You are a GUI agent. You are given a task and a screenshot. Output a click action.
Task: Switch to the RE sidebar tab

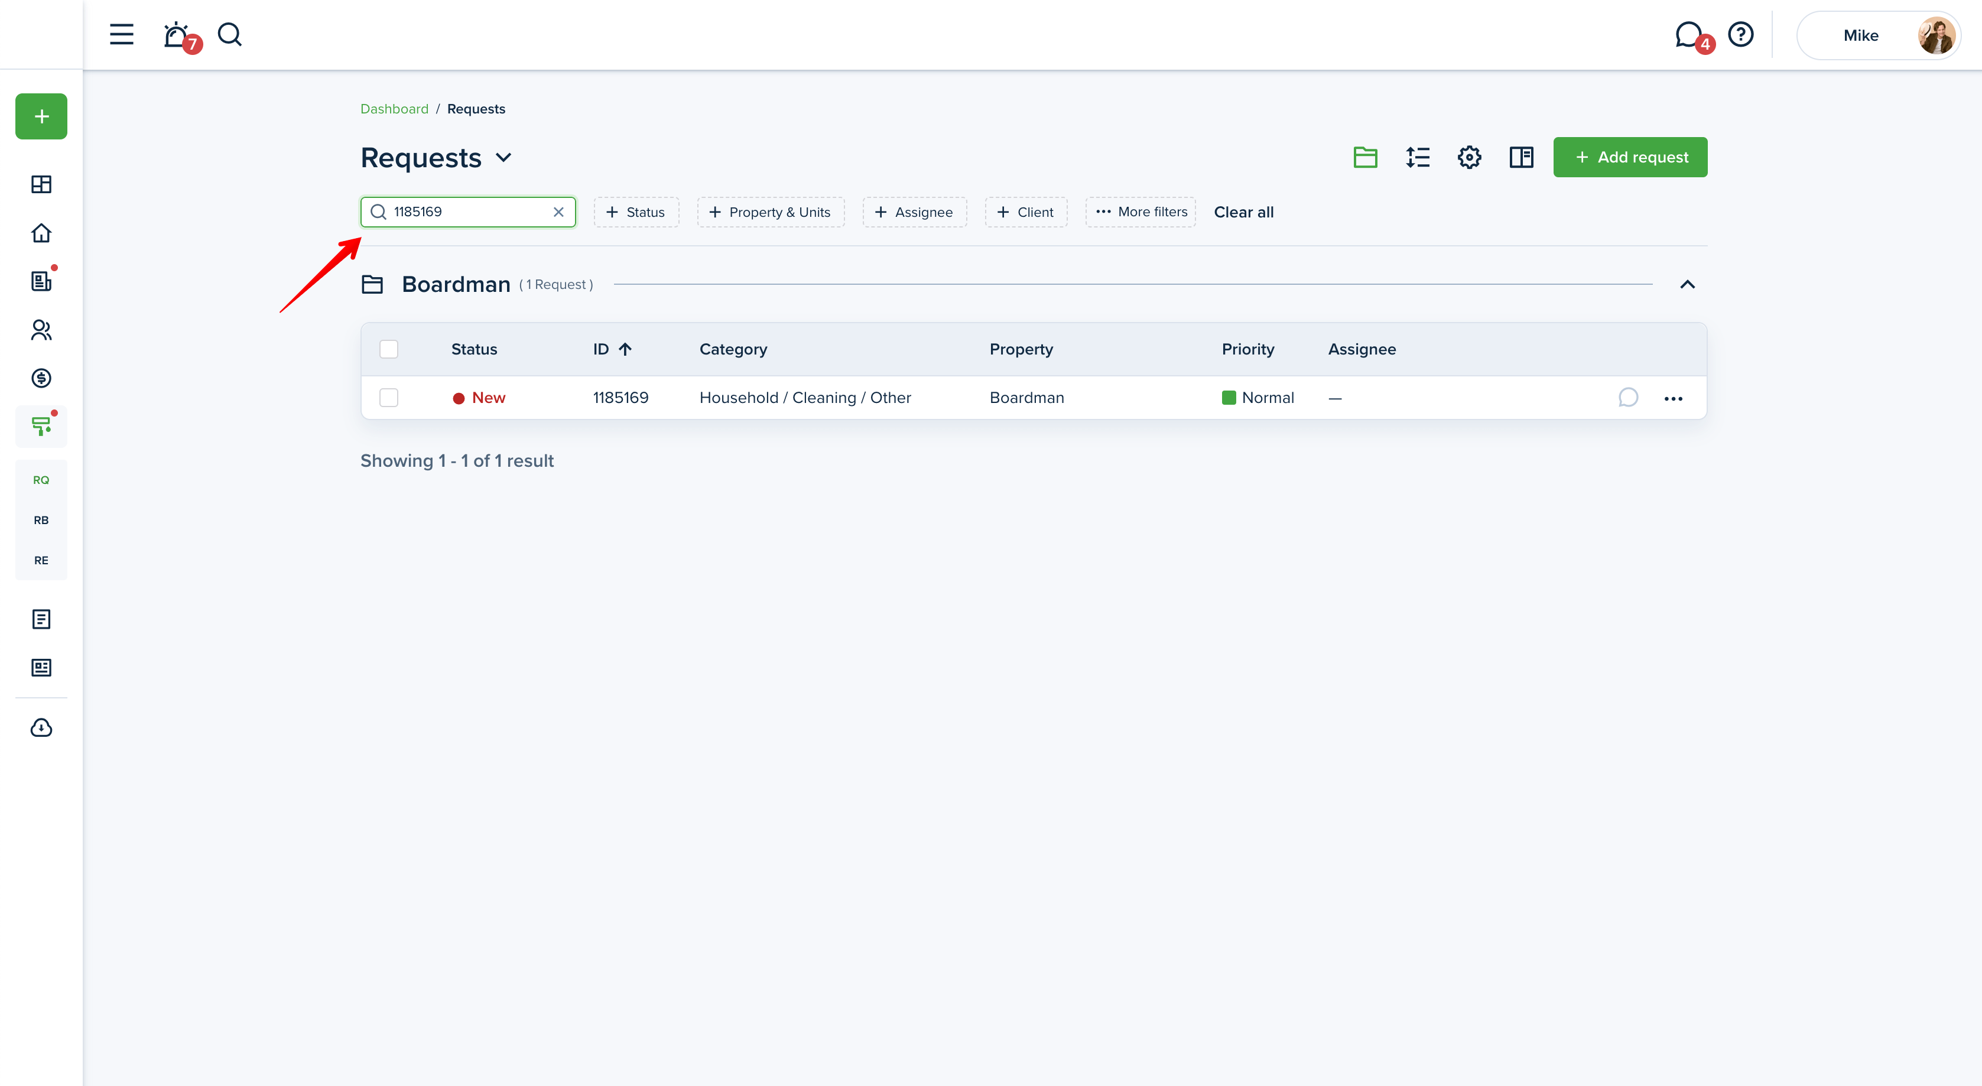(x=41, y=560)
